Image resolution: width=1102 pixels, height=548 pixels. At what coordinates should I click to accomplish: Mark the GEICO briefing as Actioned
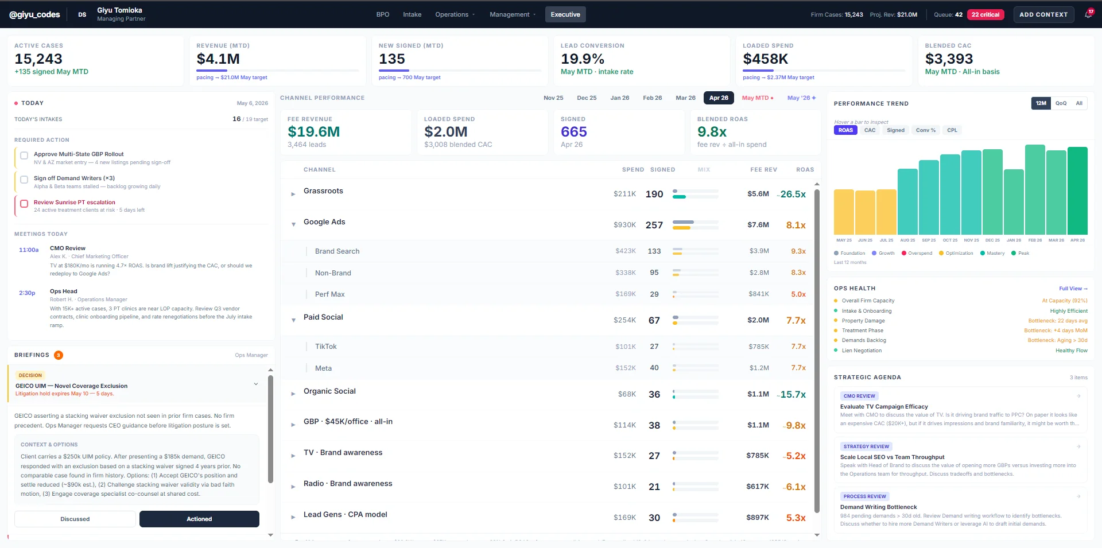pos(199,519)
